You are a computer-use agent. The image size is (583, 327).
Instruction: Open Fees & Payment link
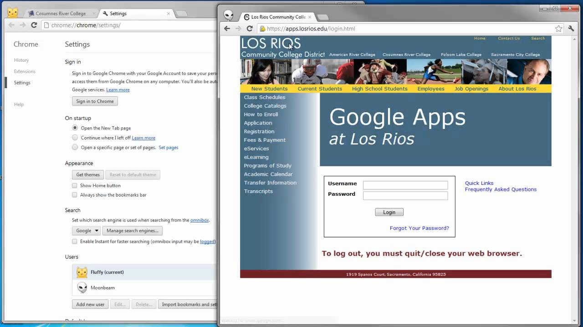click(x=265, y=140)
